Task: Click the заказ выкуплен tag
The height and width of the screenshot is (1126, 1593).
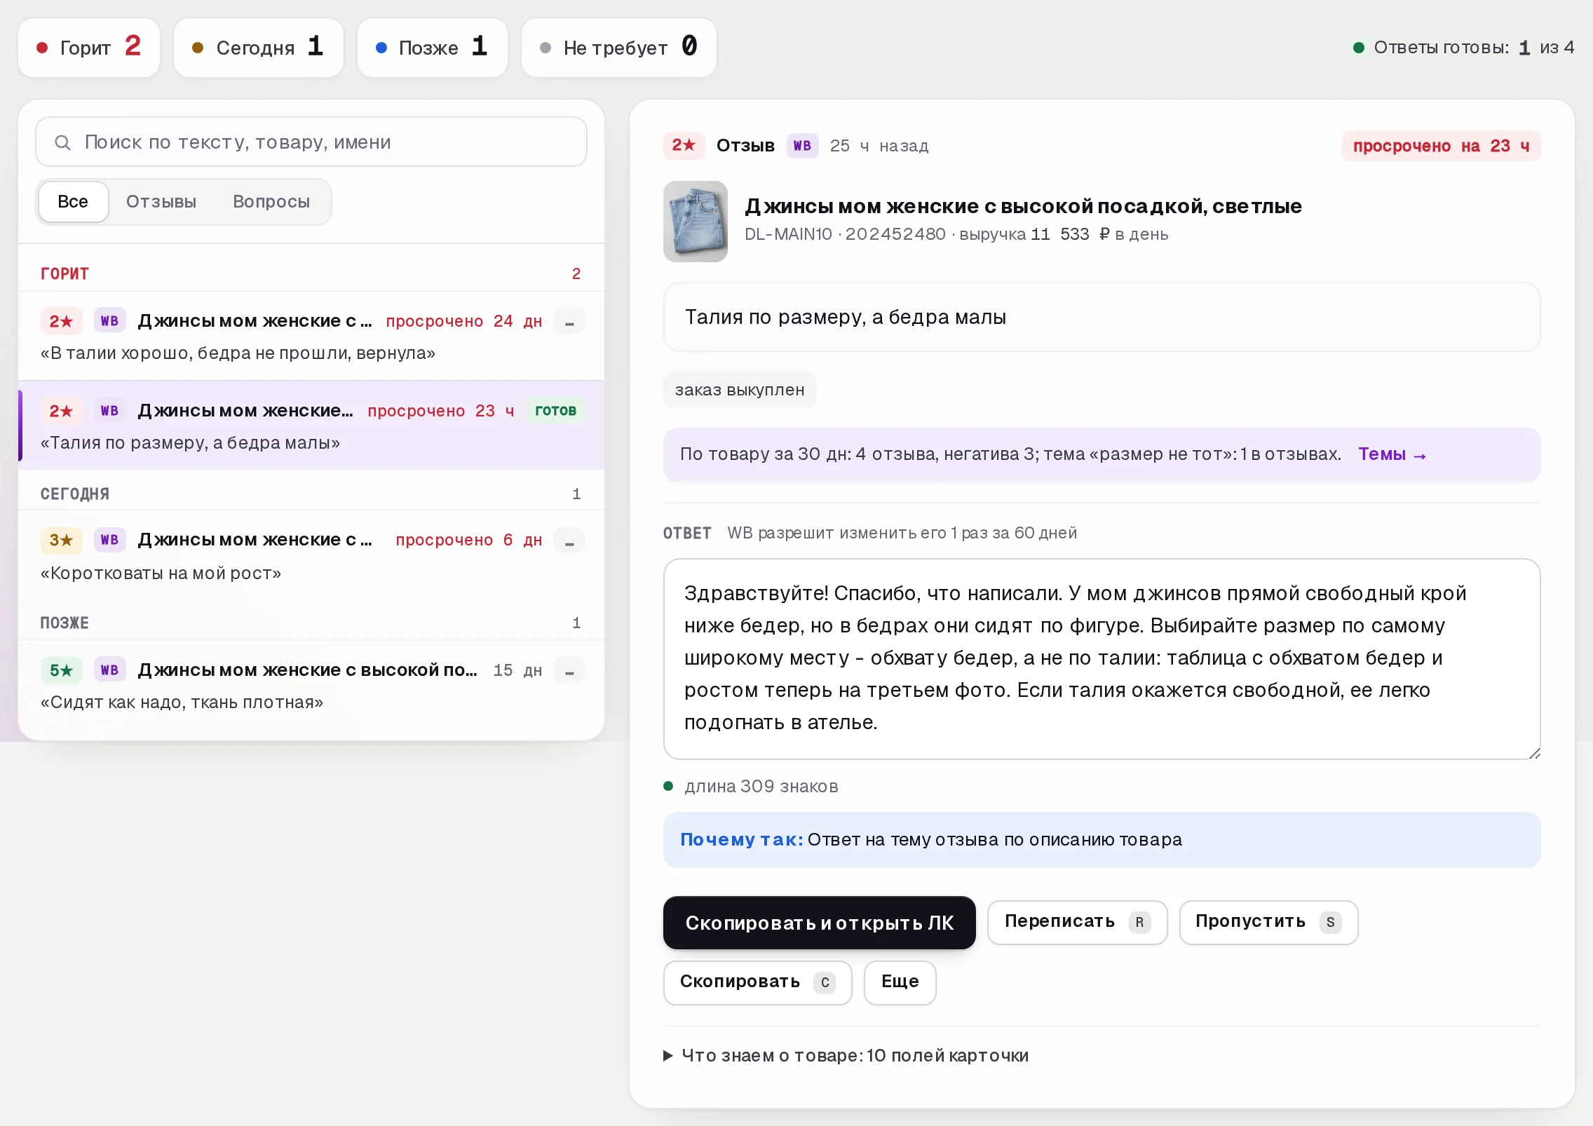Action: click(740, 390)
